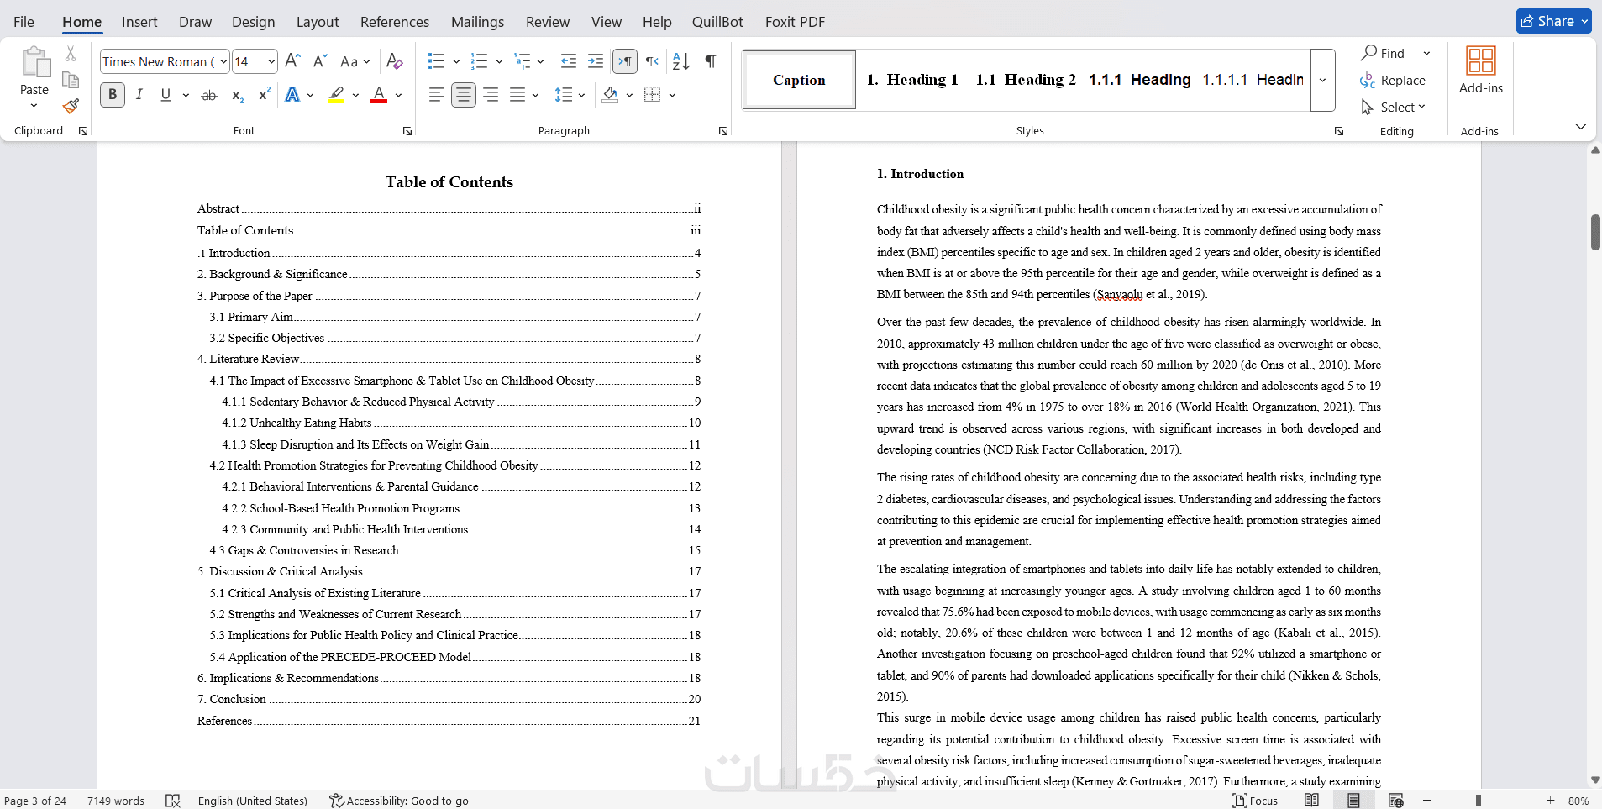Open the Clipboard pane launcher
The width and height of the screenshot is (1602, 809).
coord(83,131)
